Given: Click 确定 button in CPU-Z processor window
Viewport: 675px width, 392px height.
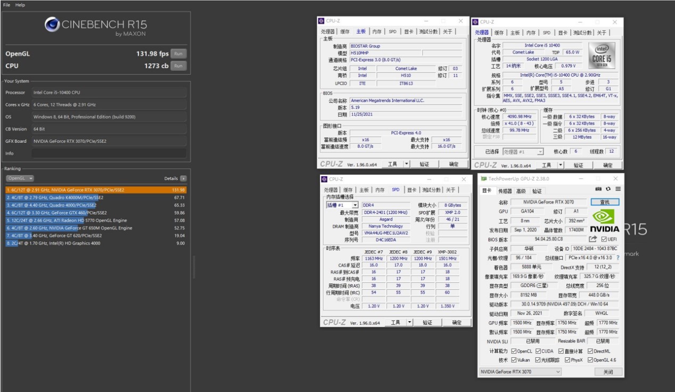Looking at the screenshot, I should [608, 166].
